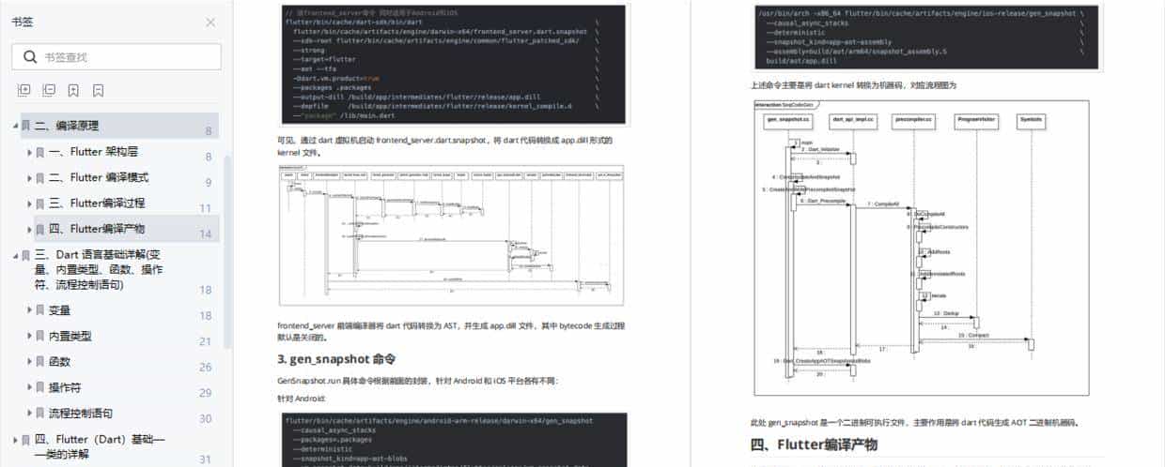Viewport: 1165px width, 467px height.
Task: Click bookmark icon beside 变量
Action: [40, 310]
